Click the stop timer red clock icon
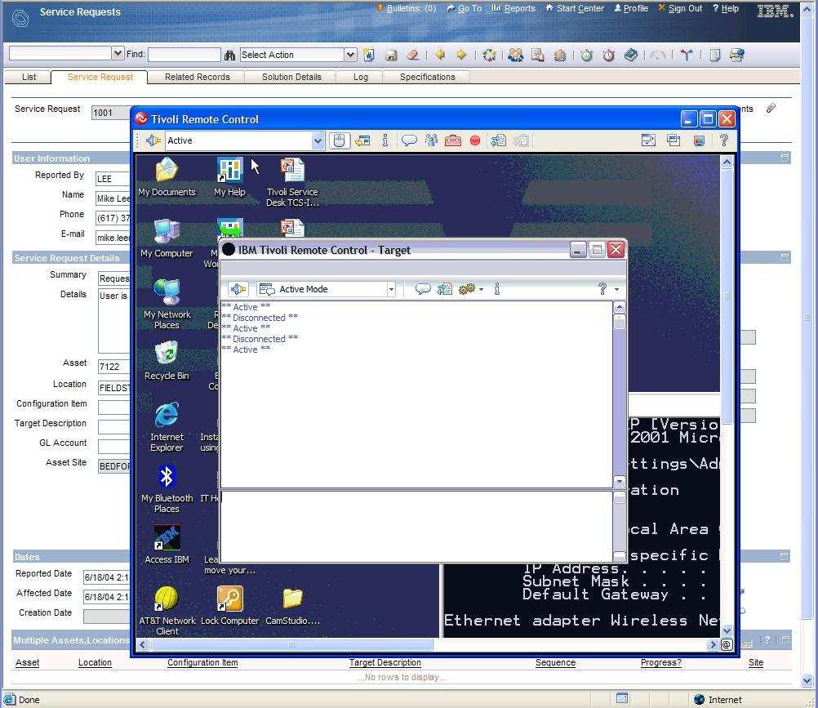Viewport: 818px width, 708px height. (608, 55)
